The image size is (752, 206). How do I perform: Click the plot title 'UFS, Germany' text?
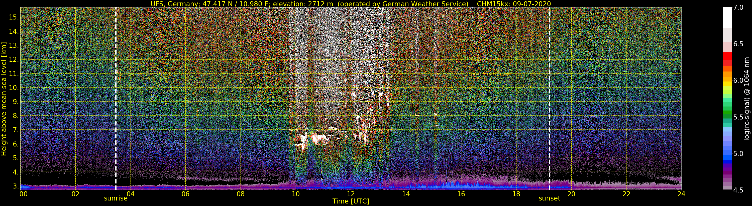point(174,4)
